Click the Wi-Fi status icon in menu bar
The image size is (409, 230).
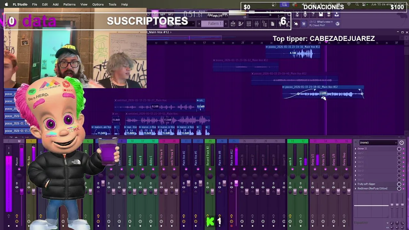click(x=349, y=4)
